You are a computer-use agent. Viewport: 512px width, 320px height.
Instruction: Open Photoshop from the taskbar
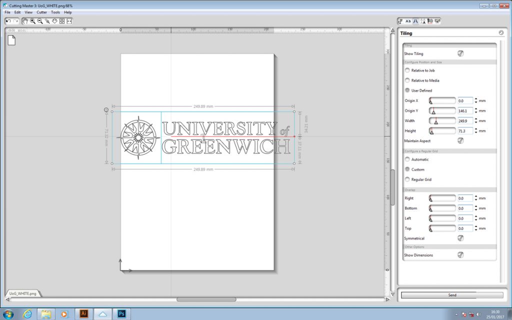(121, 314)
